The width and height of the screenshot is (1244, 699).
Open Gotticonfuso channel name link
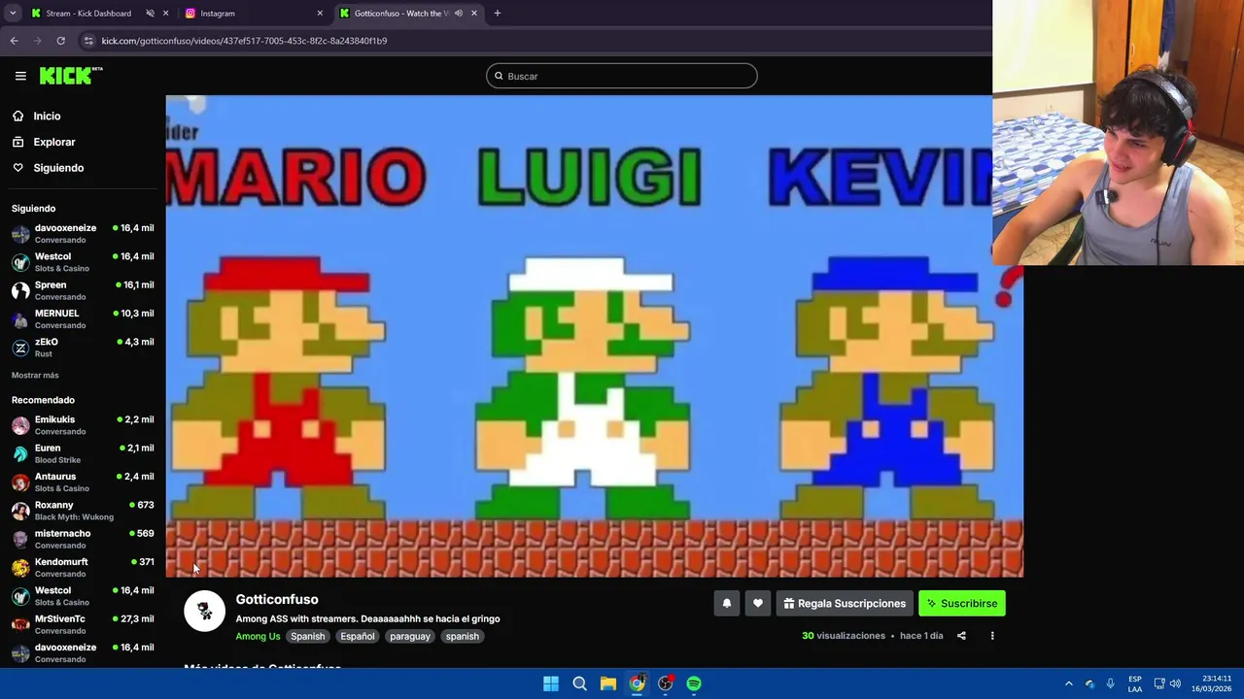pos(277,599)
